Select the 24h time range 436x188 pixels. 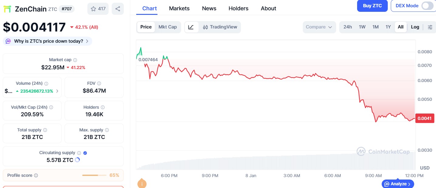click(x=347, y=27)
